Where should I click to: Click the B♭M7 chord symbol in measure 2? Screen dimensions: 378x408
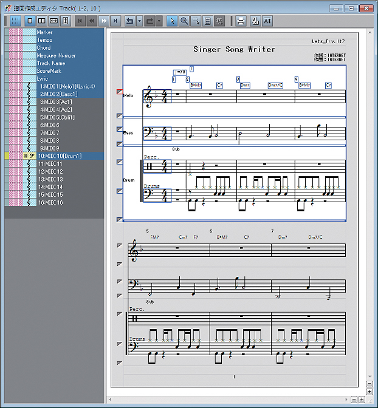tap(196, 86)
